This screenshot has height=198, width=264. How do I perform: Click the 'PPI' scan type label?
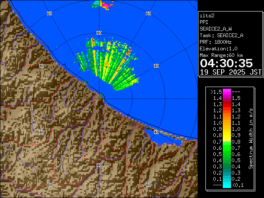(x=204, y=22)
